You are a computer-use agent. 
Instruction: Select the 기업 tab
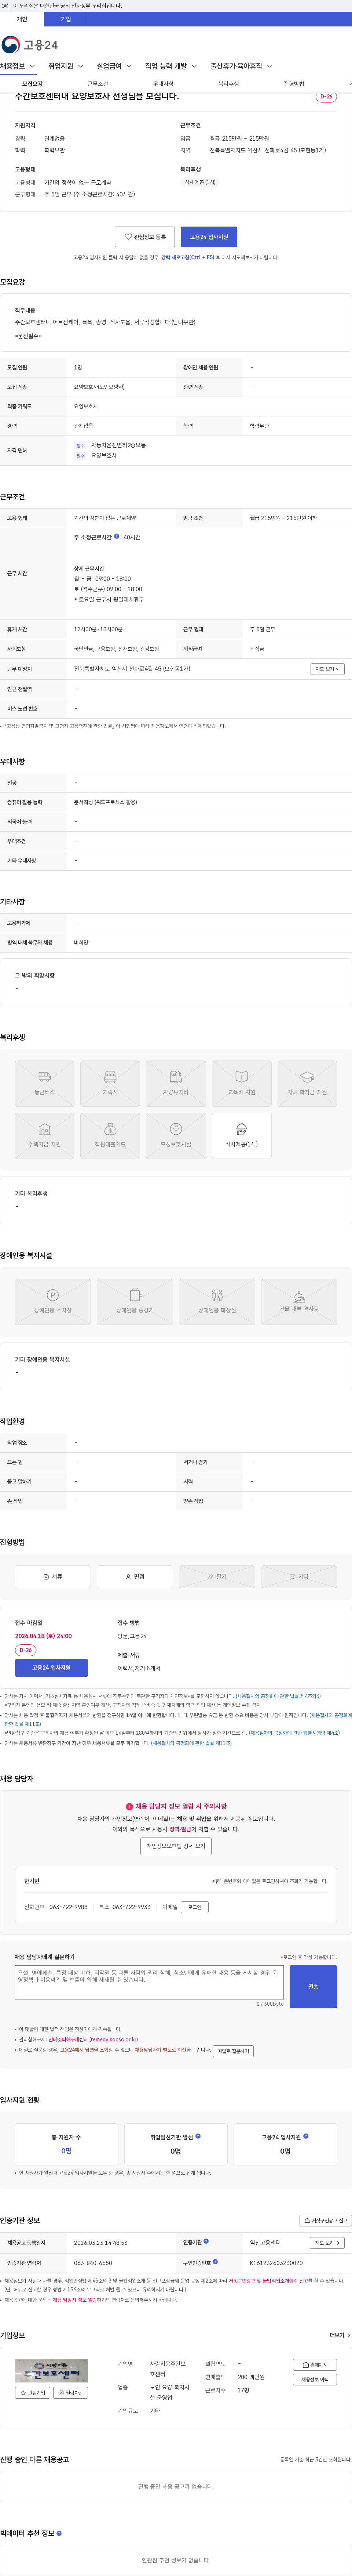coord(66,19)
